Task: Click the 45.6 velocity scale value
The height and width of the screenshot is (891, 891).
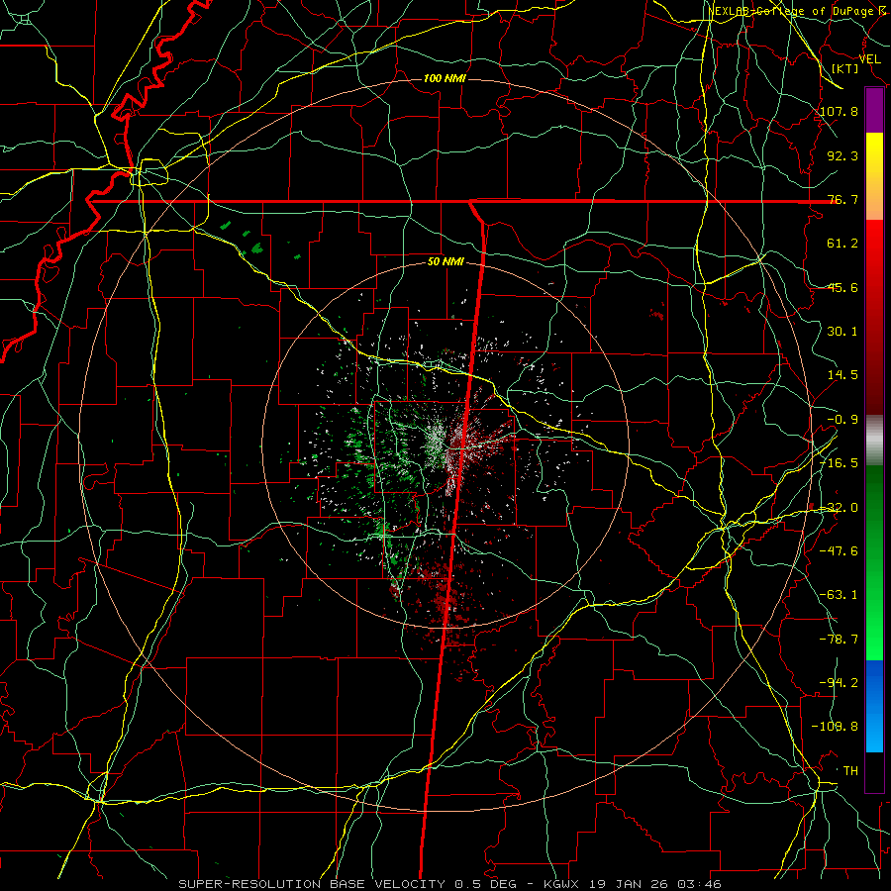Action: click(x=842, y=287)
